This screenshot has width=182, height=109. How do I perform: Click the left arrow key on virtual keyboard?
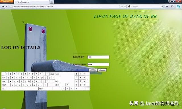coord(64,89)
